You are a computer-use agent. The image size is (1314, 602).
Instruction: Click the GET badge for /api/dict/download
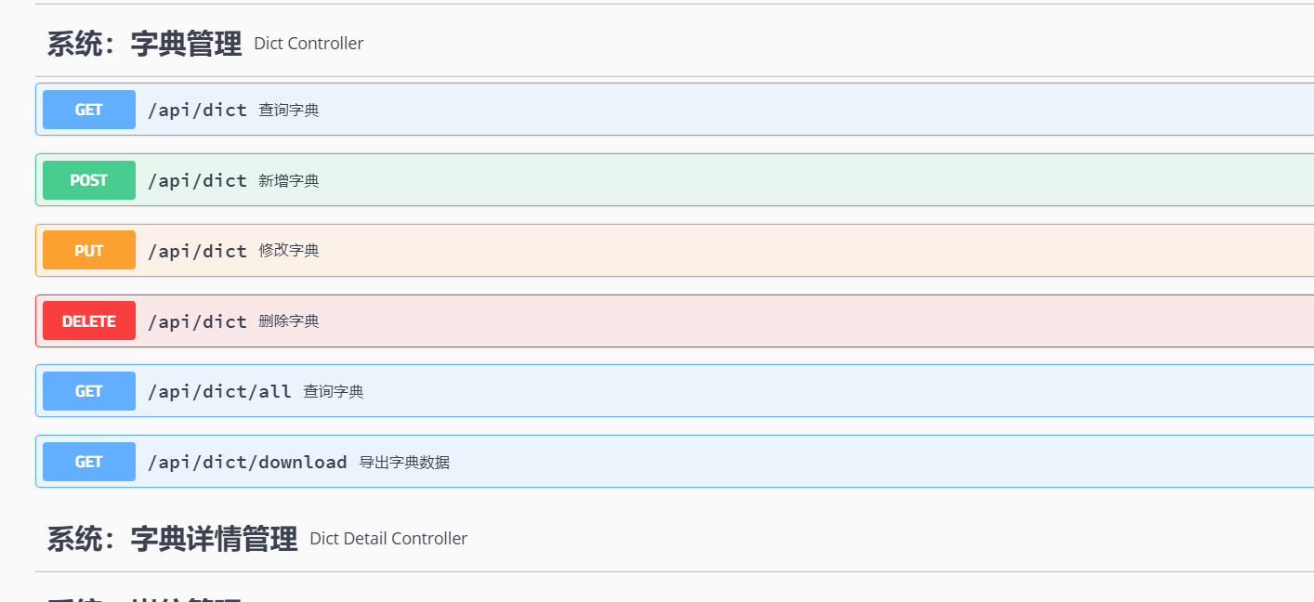[x=89, y=462]
